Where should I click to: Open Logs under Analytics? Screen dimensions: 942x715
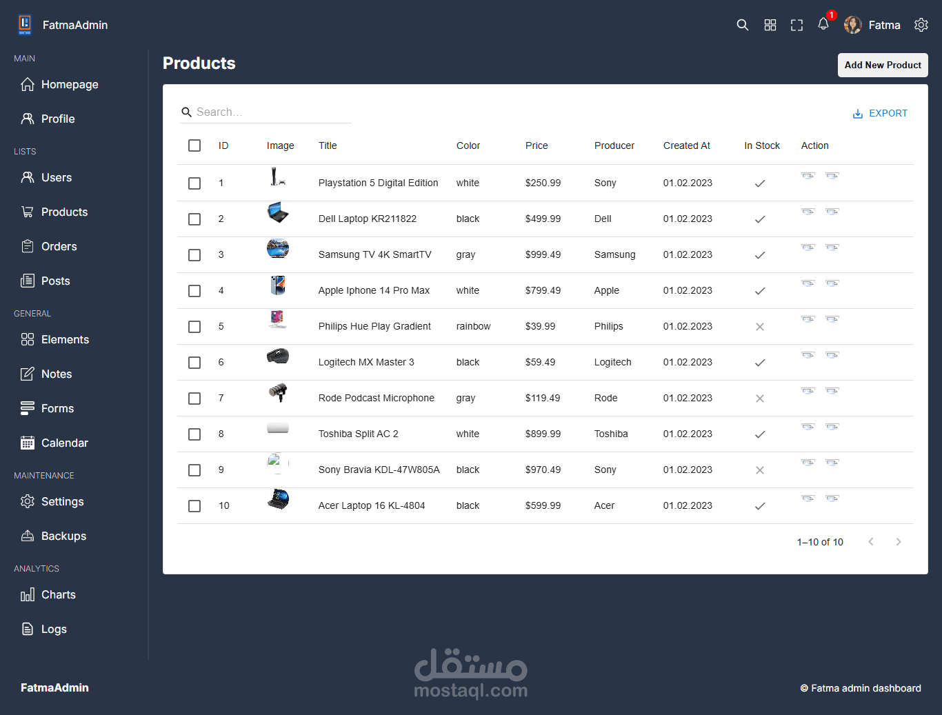(44, 629)
